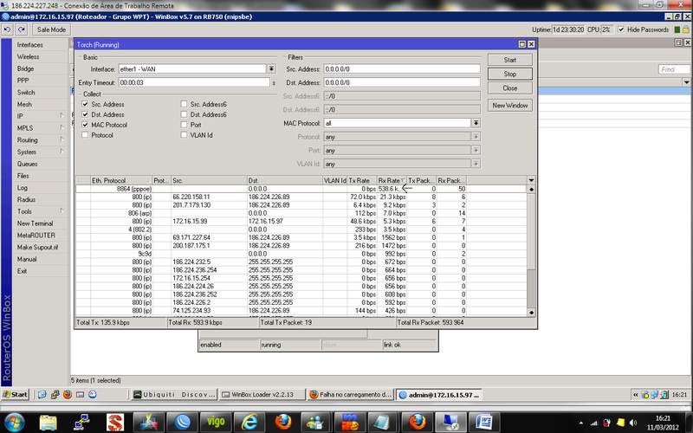Toggle the Hide Passwords checkbox
Viewport: 693px width, 433px height.
(x=620, y=29)
